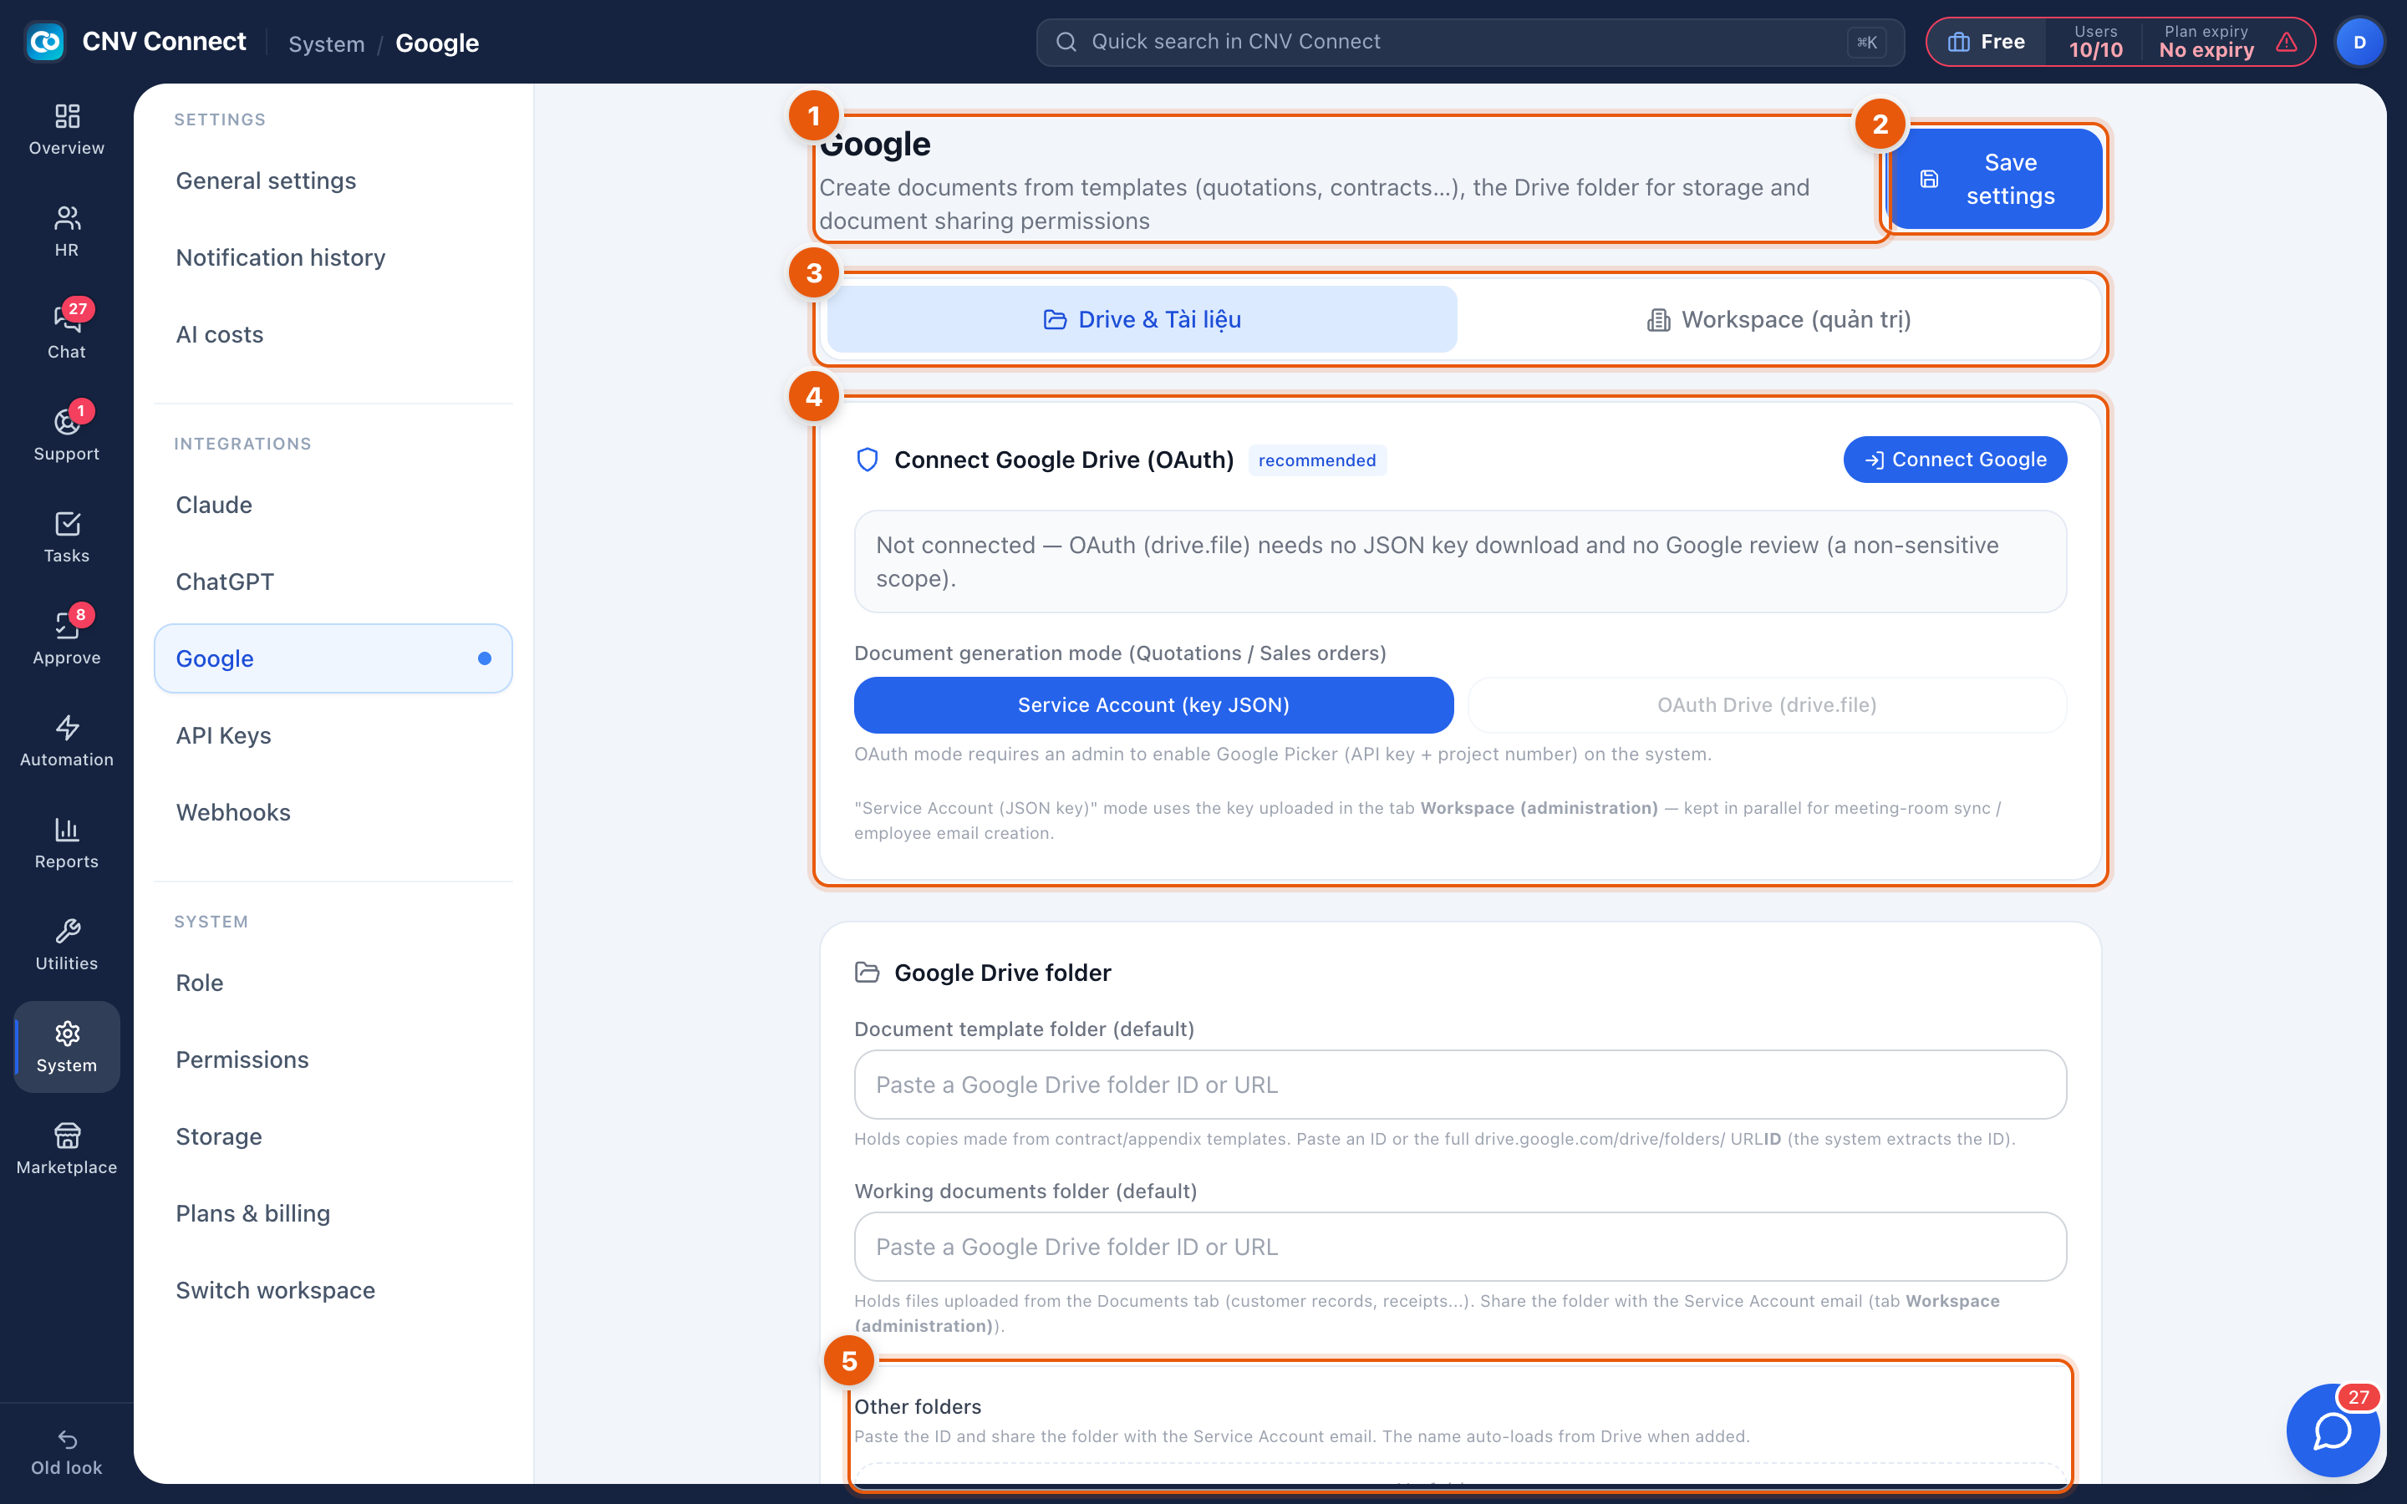The image size is (2407, 1504).
Task: Switch to the Workspace (quản trị) tab
Action: 1779,319
